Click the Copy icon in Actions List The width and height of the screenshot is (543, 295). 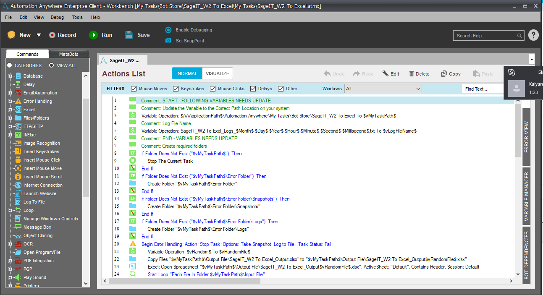click(444, 74)
